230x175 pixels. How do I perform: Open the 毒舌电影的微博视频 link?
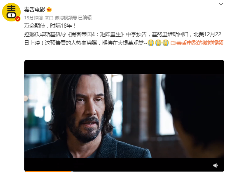click(x=199, y=43)
